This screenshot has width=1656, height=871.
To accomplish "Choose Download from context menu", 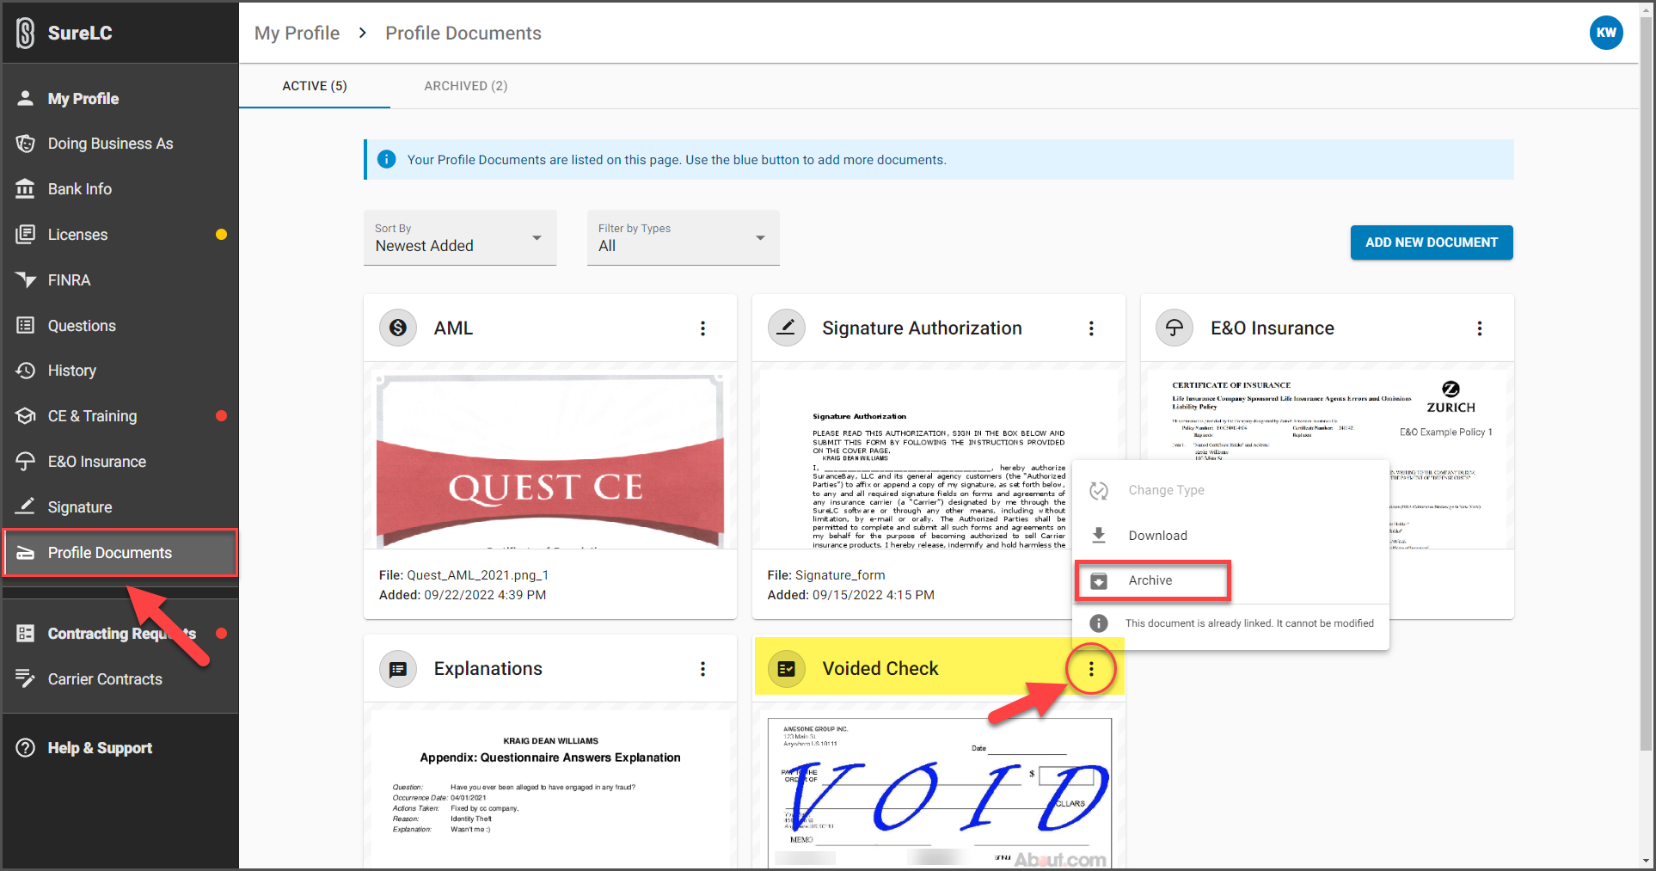I will point(1231,536).
